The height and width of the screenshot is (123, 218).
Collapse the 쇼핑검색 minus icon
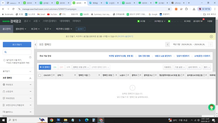click(x=31, y=92)
